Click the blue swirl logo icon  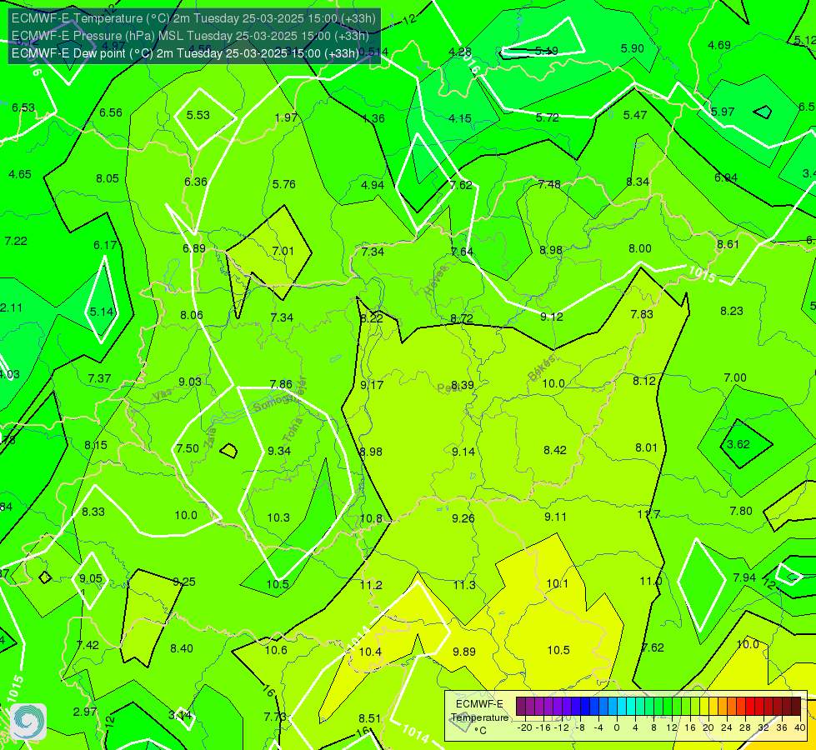tap(28, 722)
